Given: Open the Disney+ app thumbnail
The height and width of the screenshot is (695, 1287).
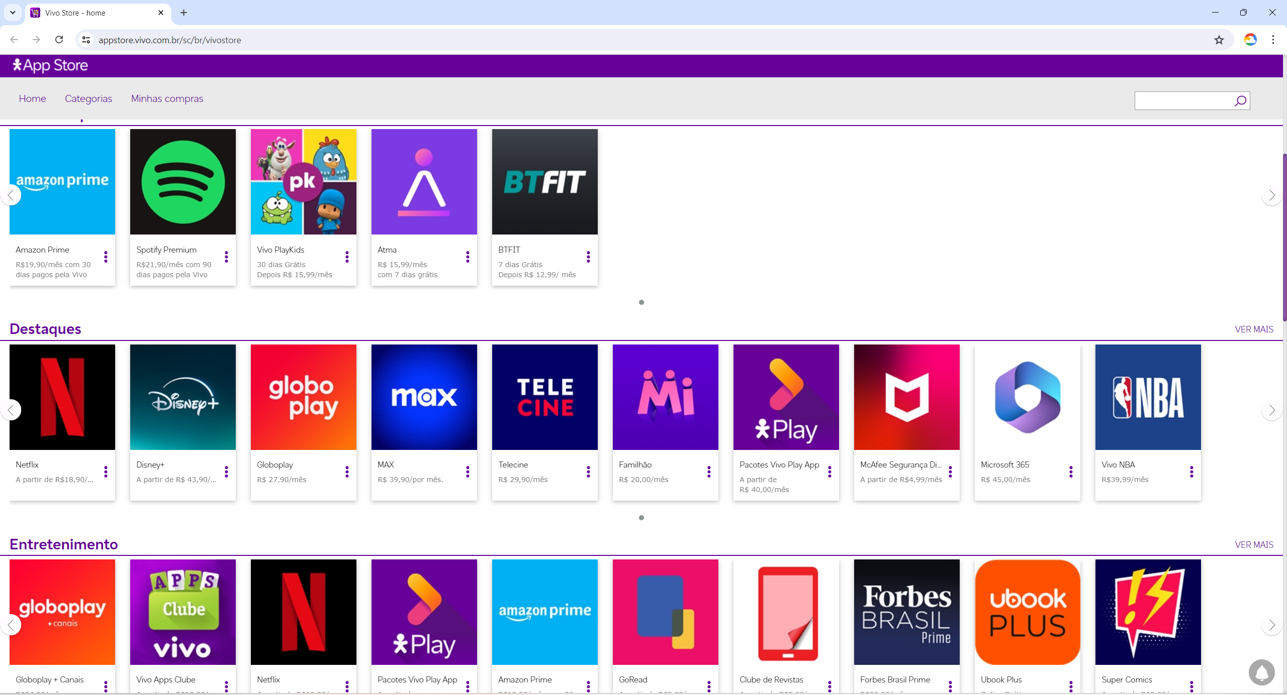Looking at the screenshot, I should [x=183, y=397].
